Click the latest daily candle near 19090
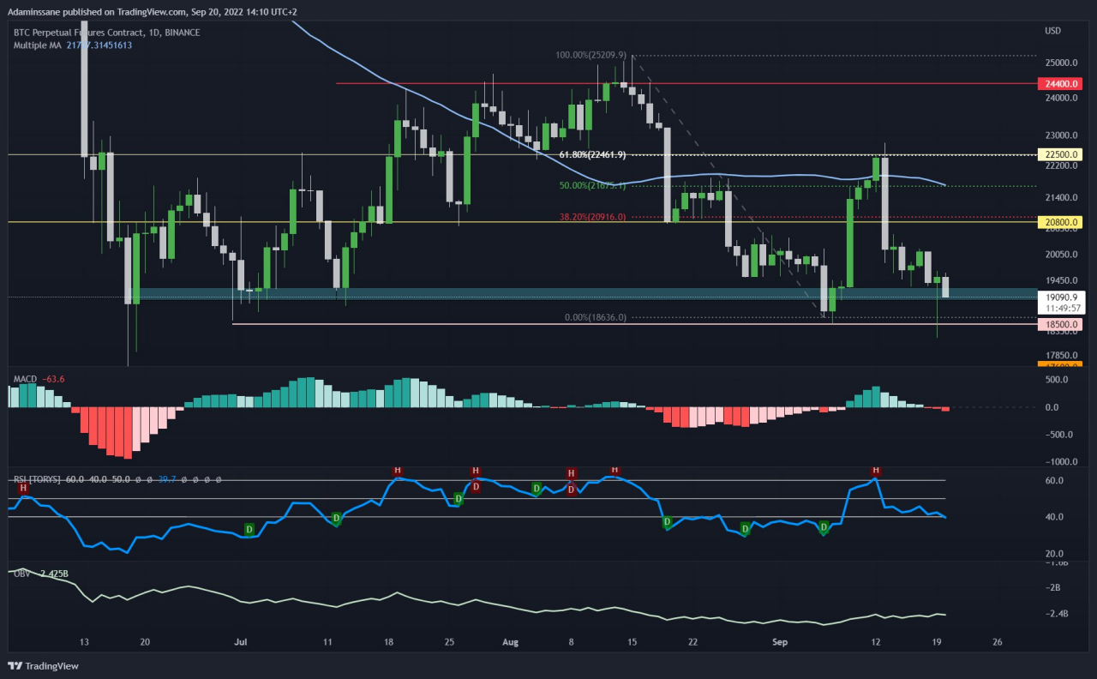The image size is (1097, 679). pyautogui.click(x=946, y=286)
